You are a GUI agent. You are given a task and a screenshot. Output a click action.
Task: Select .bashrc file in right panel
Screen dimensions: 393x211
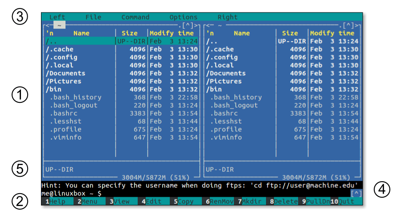point(282,113)
